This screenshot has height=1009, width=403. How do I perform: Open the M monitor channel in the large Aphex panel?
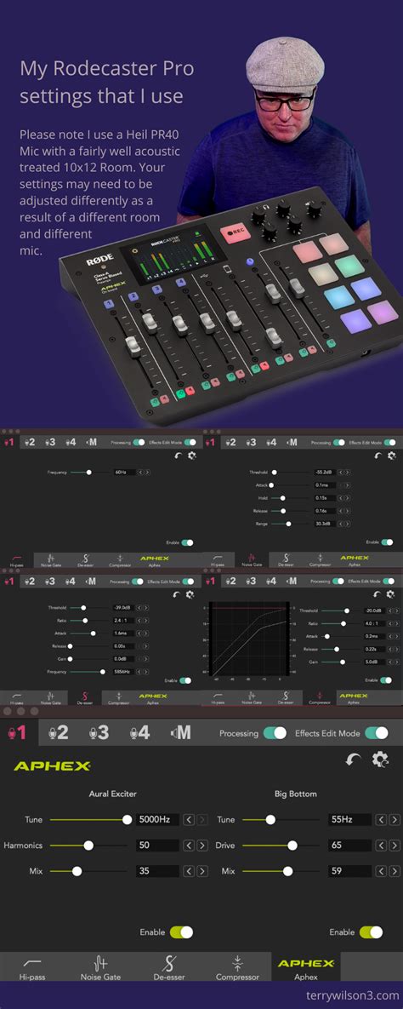pyautogui.click(x=180, y=732)
